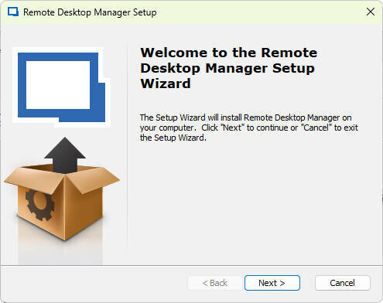Click the 'Remote Desktop Manager Setup' window title text

(90, 12)
